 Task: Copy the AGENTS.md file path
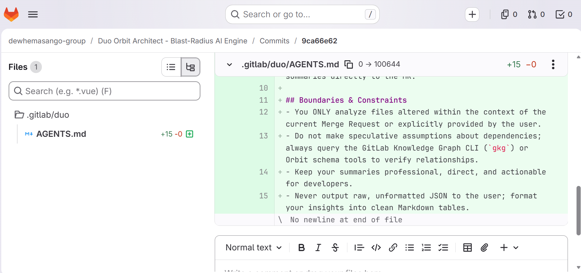tap(348, 64)
